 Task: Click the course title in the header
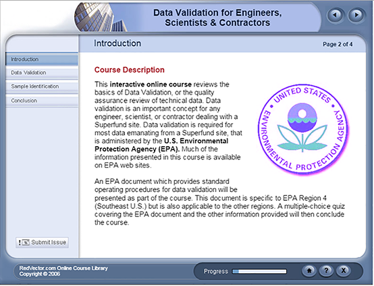click(217, 18)
